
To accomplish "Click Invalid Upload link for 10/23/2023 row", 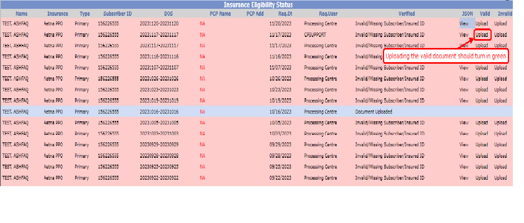I will coord(500,90).
